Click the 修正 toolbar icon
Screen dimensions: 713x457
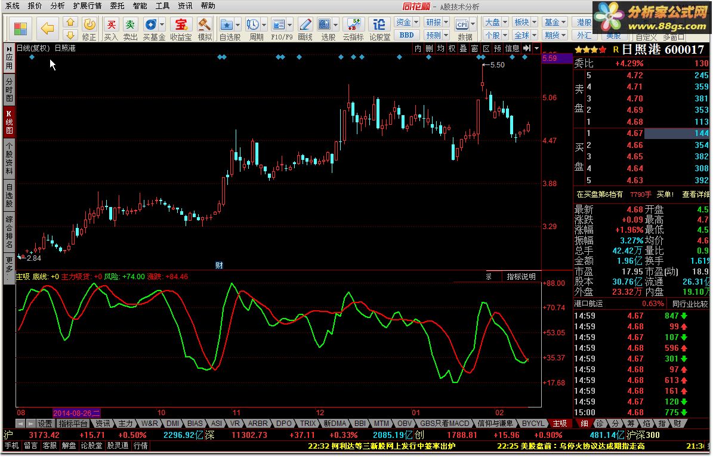[89, 29]
